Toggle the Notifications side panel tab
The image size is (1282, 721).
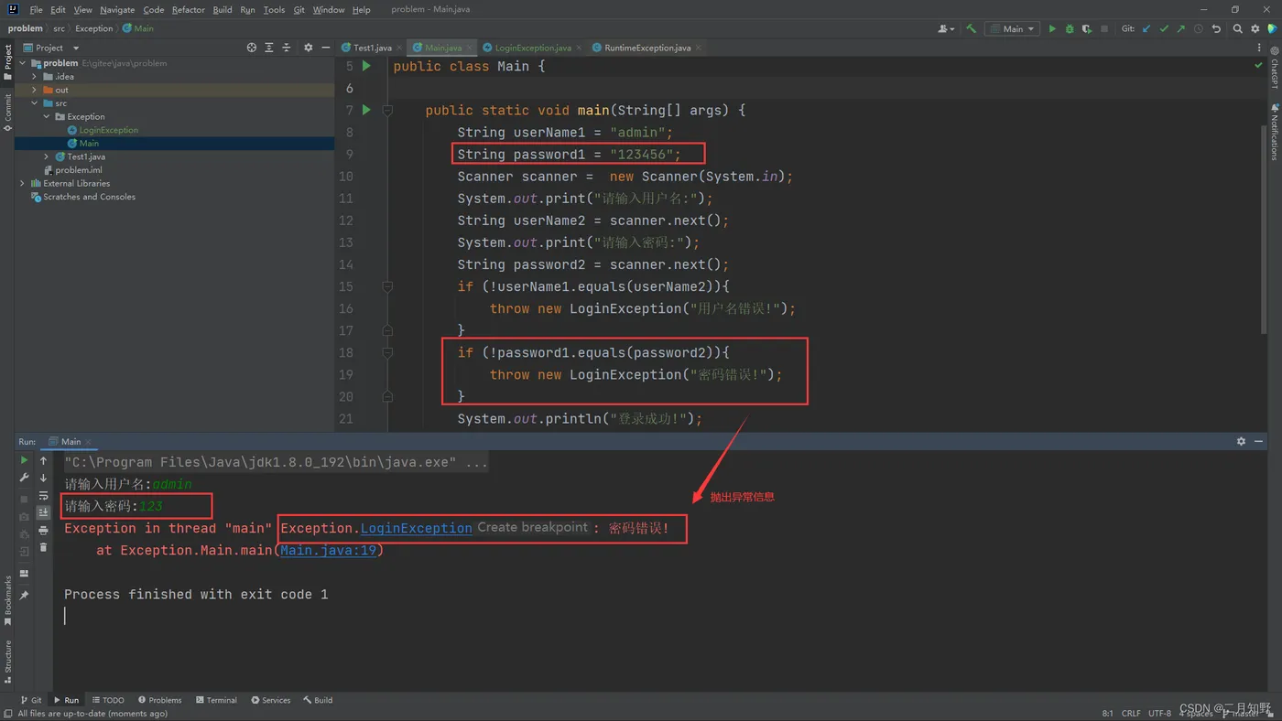[x=1274, y=133]
